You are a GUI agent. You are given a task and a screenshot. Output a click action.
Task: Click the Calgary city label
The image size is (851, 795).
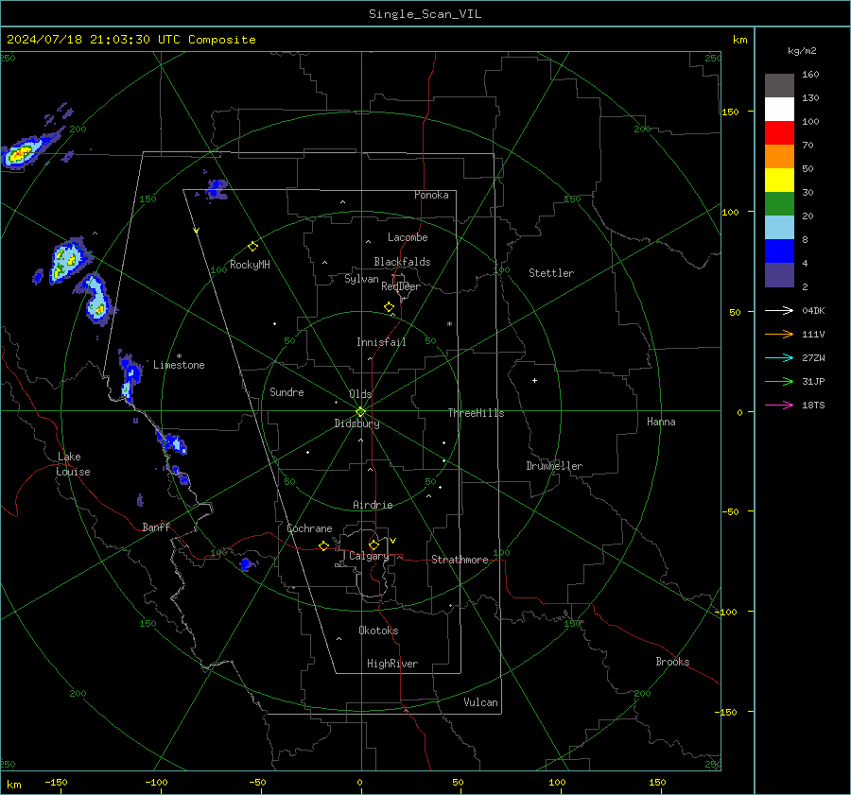369,556
